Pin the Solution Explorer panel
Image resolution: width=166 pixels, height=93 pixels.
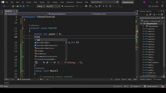[161, 11]
